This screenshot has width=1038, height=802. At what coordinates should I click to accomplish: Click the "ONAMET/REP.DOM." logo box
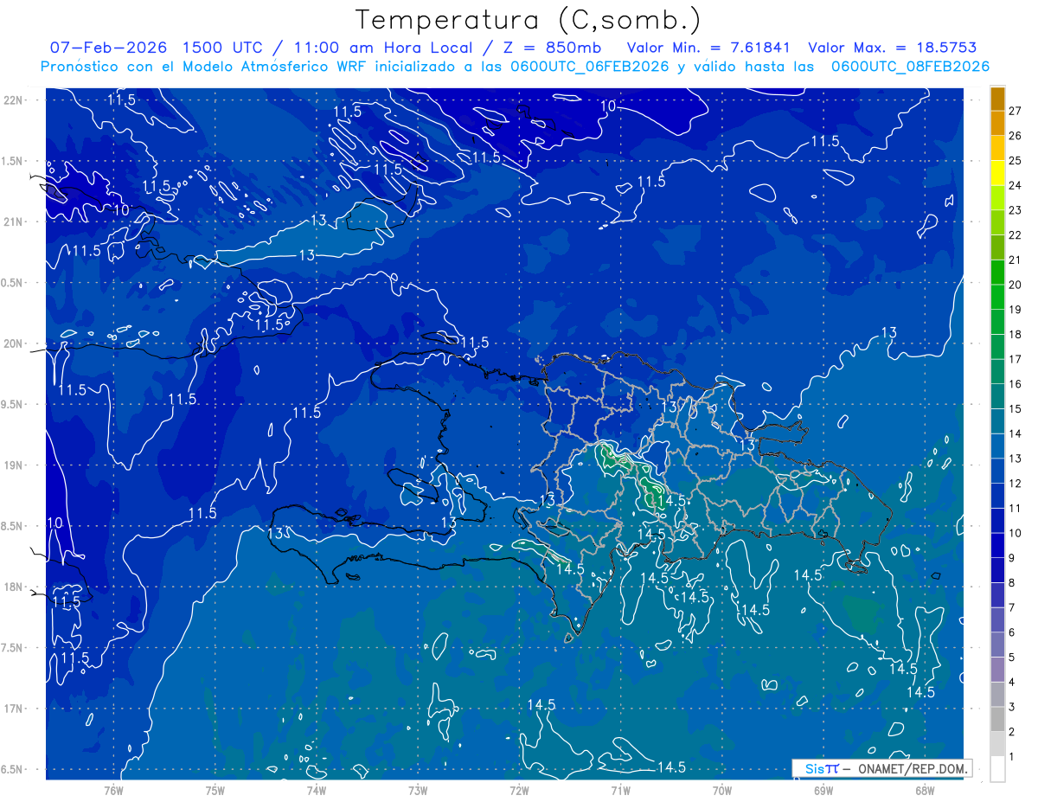(882, 768)
